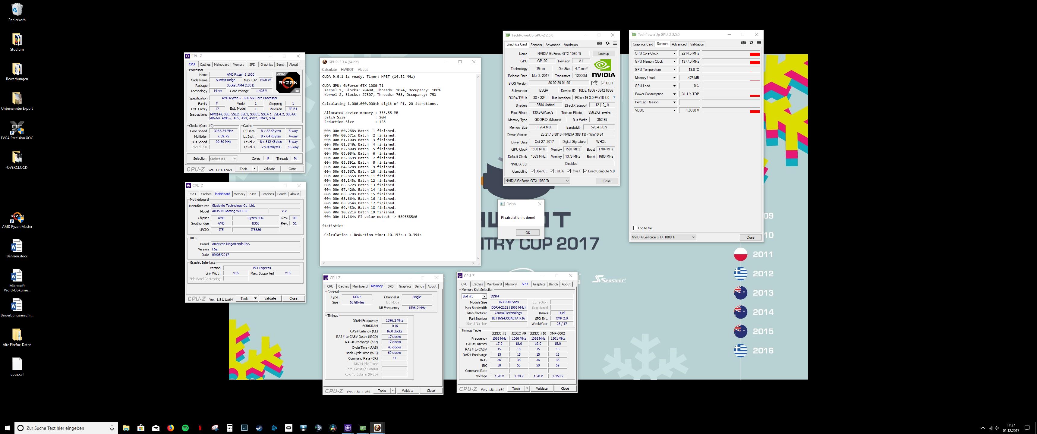Open Bench tab in CPU-Z SPD window

point(553,284)
